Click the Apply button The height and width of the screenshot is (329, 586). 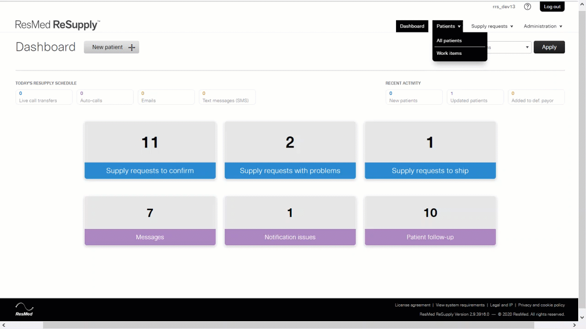pyautogui.click(x=549, y=47)
